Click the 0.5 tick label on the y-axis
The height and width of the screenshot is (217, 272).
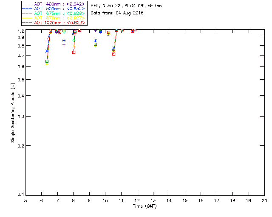pyautogui.click(x=22, y=80)
